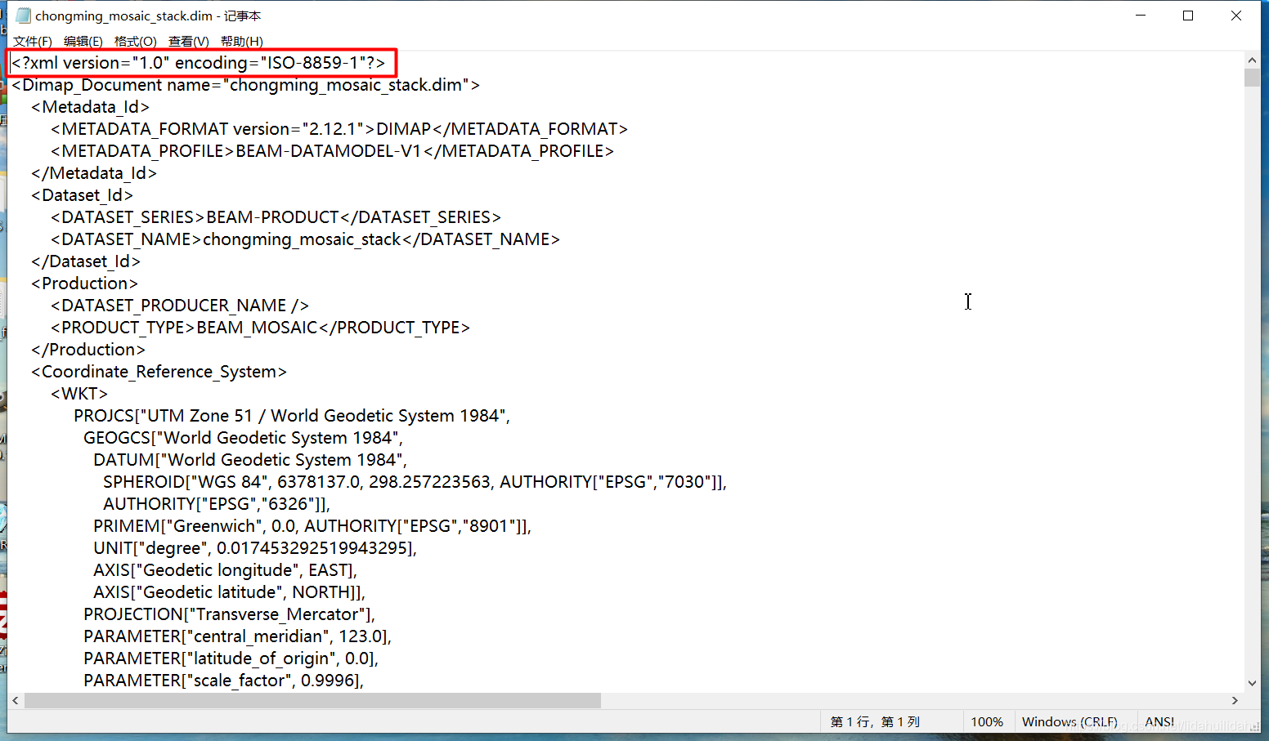Click the AXIS Geodetic longitude EAST line
The image size is (1269, 741).
[226, 570]
